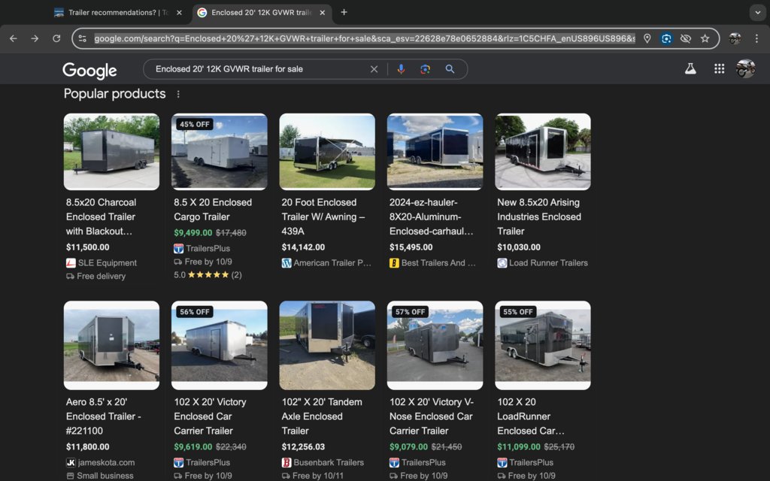Expand the tab search dropdown arrow

(x=757, y=13)
